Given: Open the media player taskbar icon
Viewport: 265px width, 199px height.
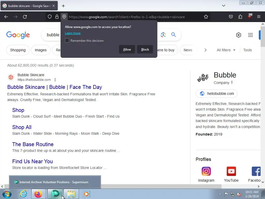Looking at the screenshot, I should click(87, 194).
